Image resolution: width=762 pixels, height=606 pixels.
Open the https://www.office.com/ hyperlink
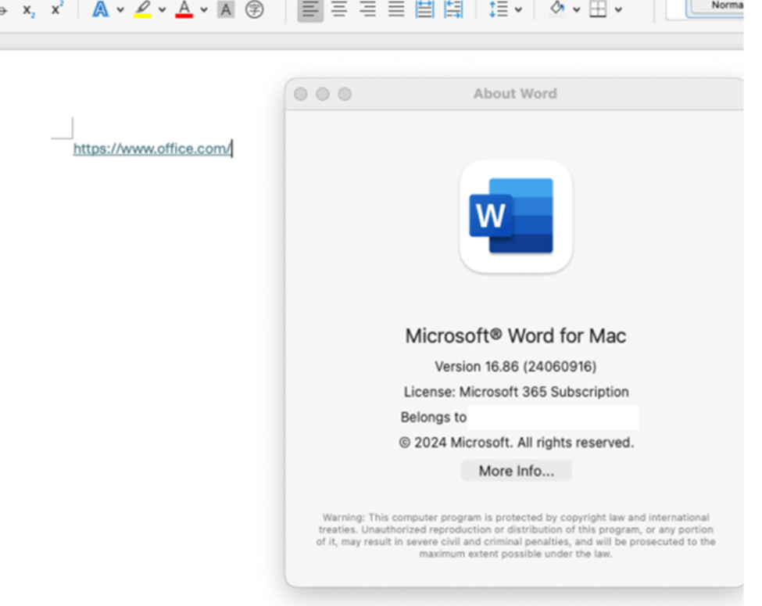152,149
